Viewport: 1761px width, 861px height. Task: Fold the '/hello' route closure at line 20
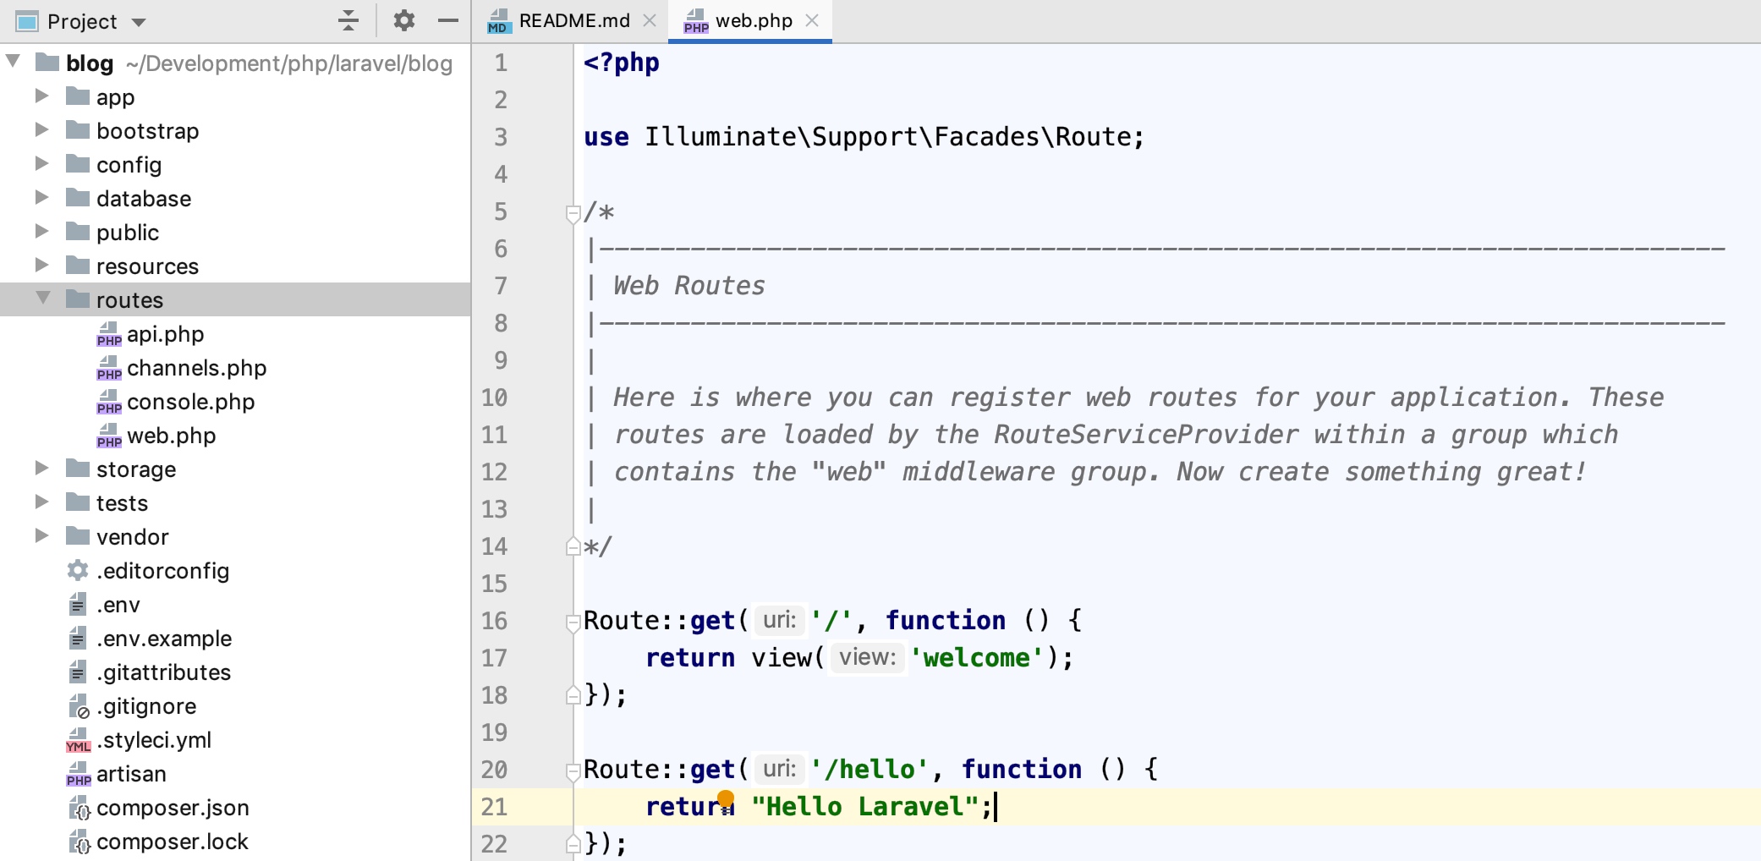(573, 771)
